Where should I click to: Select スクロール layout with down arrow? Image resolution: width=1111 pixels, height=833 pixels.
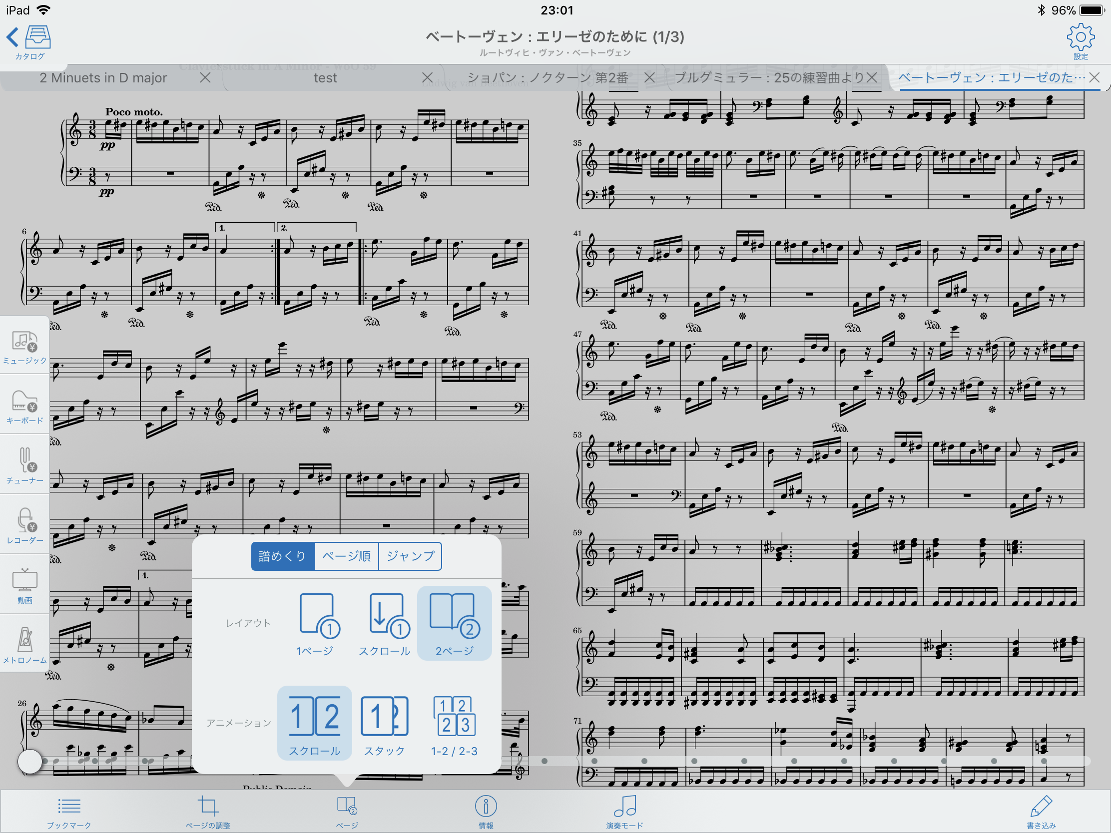pyautogui.click(x=384, y=624)
